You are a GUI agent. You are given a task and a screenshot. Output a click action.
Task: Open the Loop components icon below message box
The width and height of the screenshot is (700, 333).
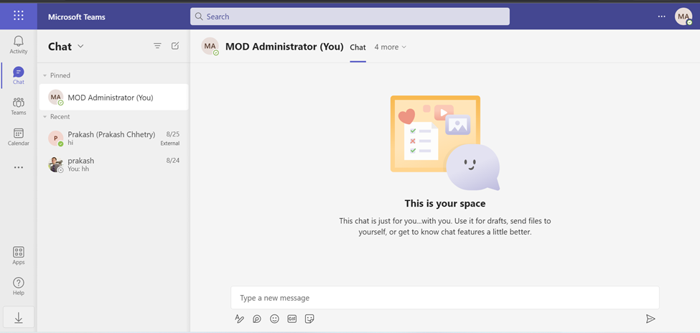[x=257, y=319]
